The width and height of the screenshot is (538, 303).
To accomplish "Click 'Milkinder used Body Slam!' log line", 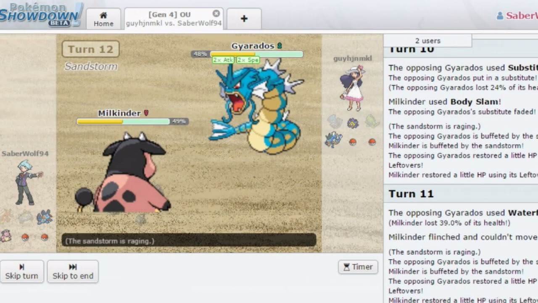I will click(445, 101).
